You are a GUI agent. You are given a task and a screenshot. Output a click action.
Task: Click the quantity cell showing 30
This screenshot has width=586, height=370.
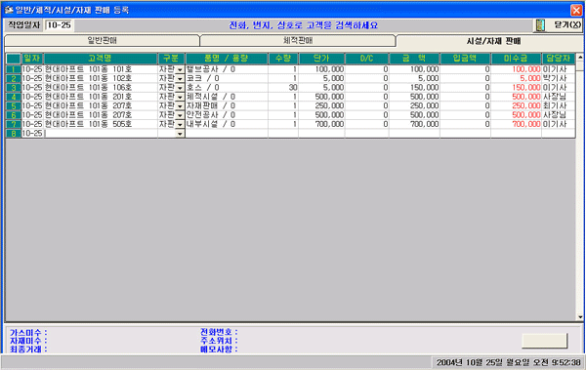[x=283, y=88]
